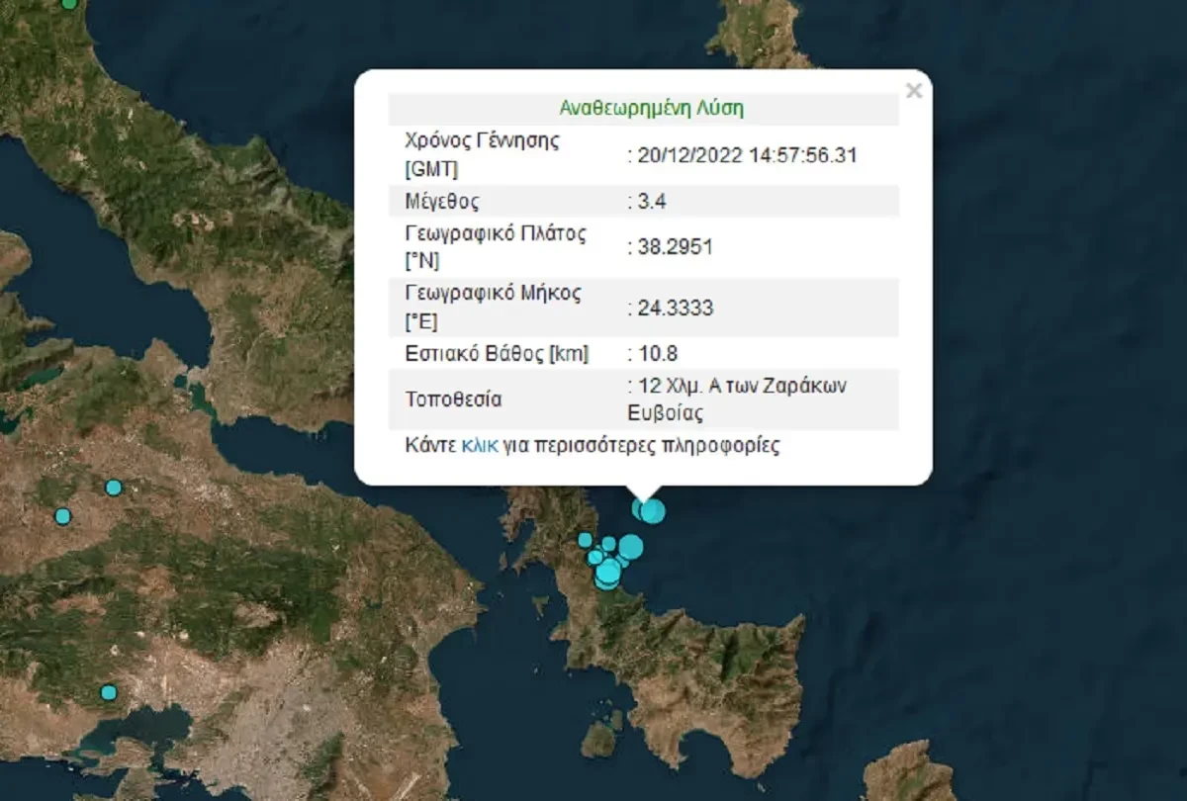Click the large offshore marker east of the cluster
Screen dimensions: 1187x801
pos(630,547)
